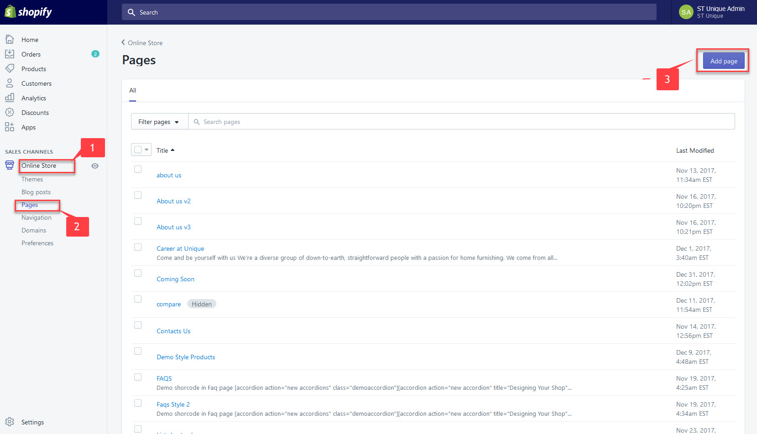The image size is (757, 434).
Task: Open the Faqs Style 2 page
Action: (x=173, y=404)
